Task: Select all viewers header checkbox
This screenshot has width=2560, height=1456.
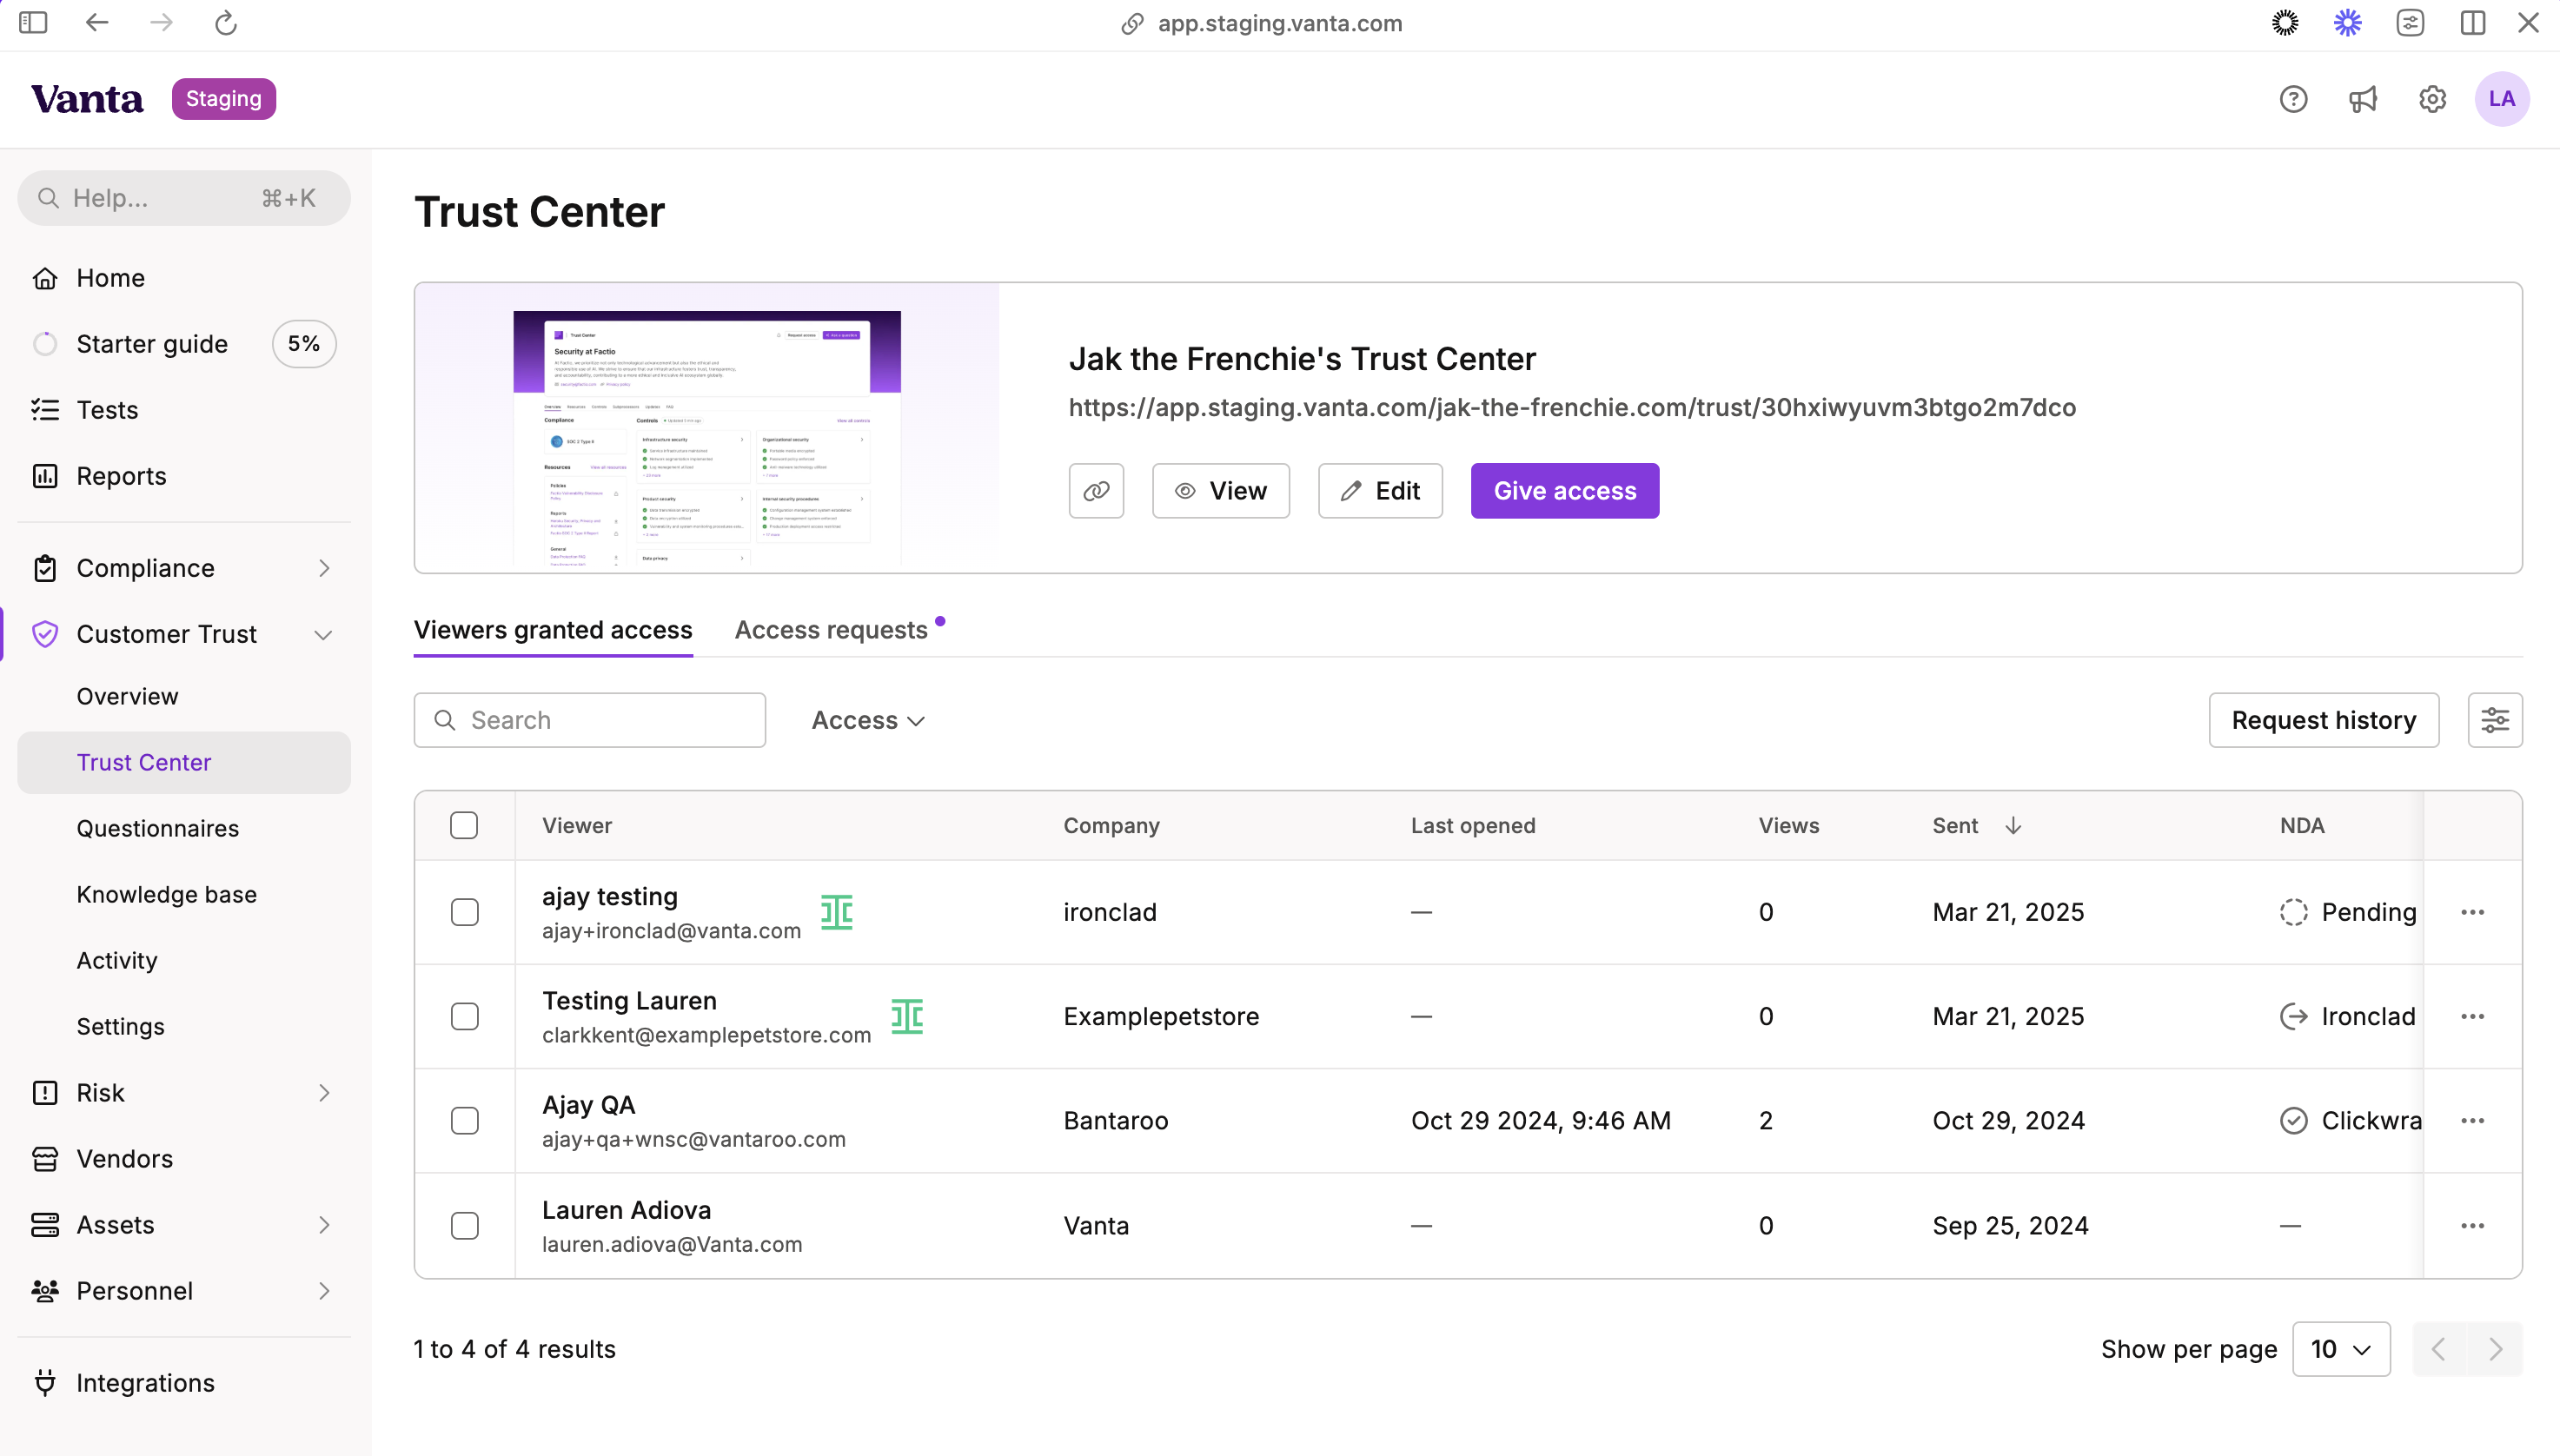Action: pos(464,826)
